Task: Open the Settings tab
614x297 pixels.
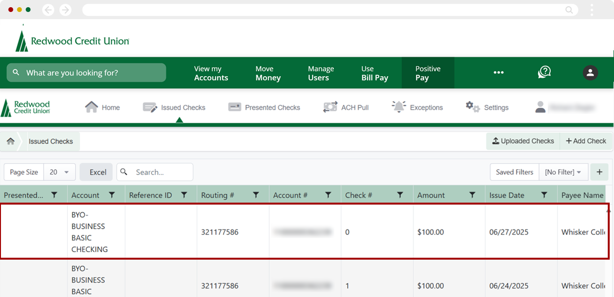Action: click(487, 107)
